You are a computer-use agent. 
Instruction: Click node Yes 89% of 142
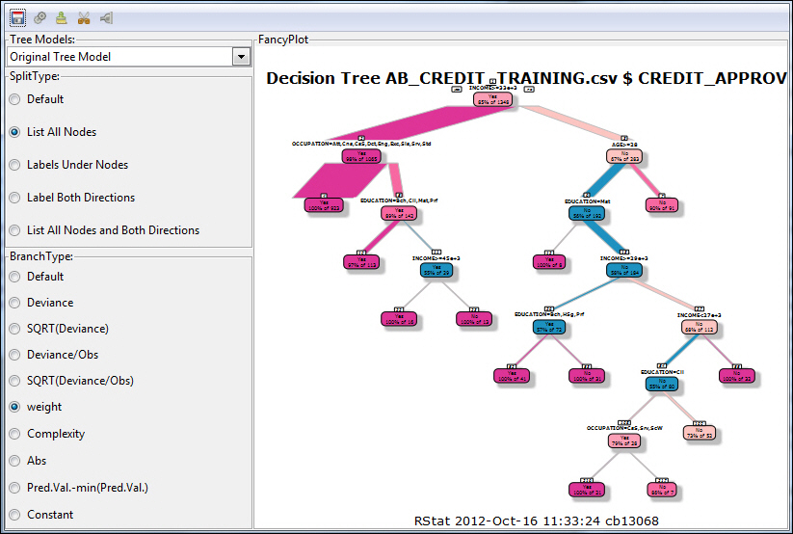(x=399, y=213)
